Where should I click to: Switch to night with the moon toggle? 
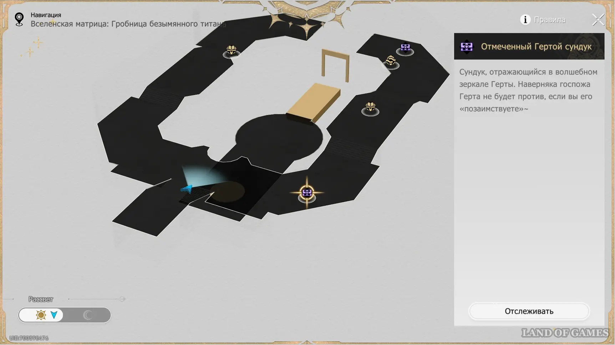[x=87, y=315]
